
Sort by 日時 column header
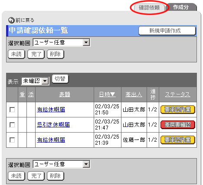click(x=107, y=94)
